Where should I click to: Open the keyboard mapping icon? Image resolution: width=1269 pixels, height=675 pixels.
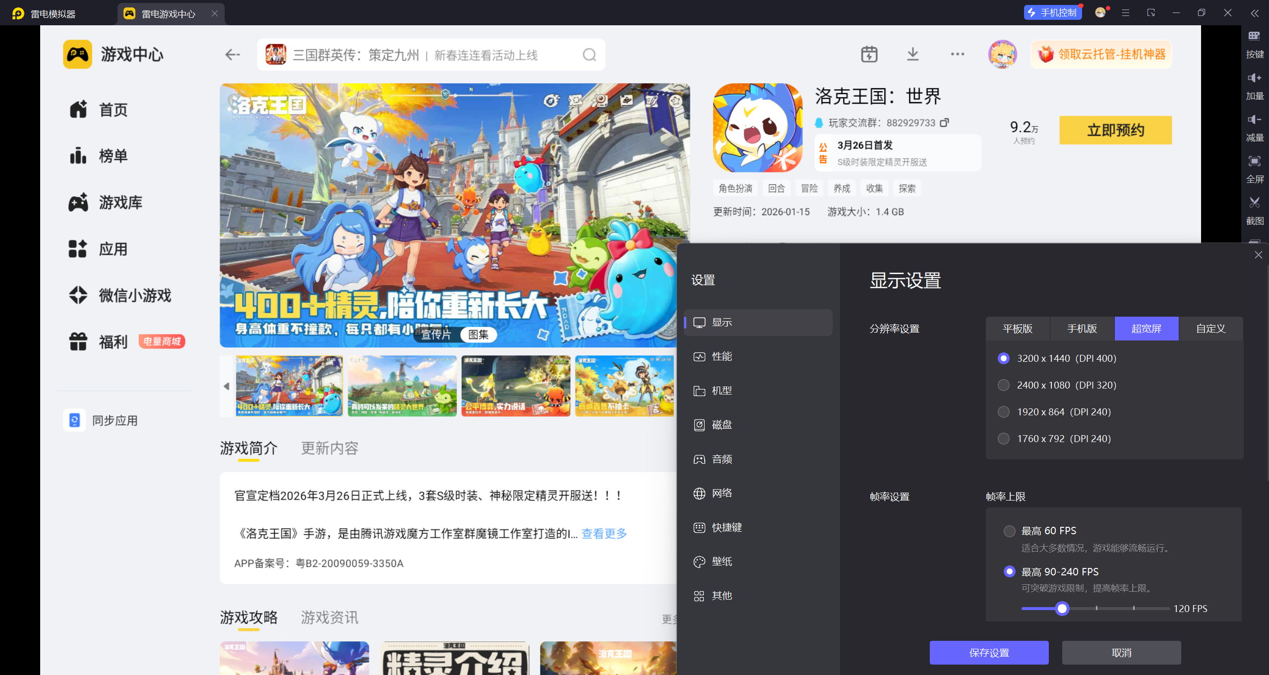click(1254, 36)
